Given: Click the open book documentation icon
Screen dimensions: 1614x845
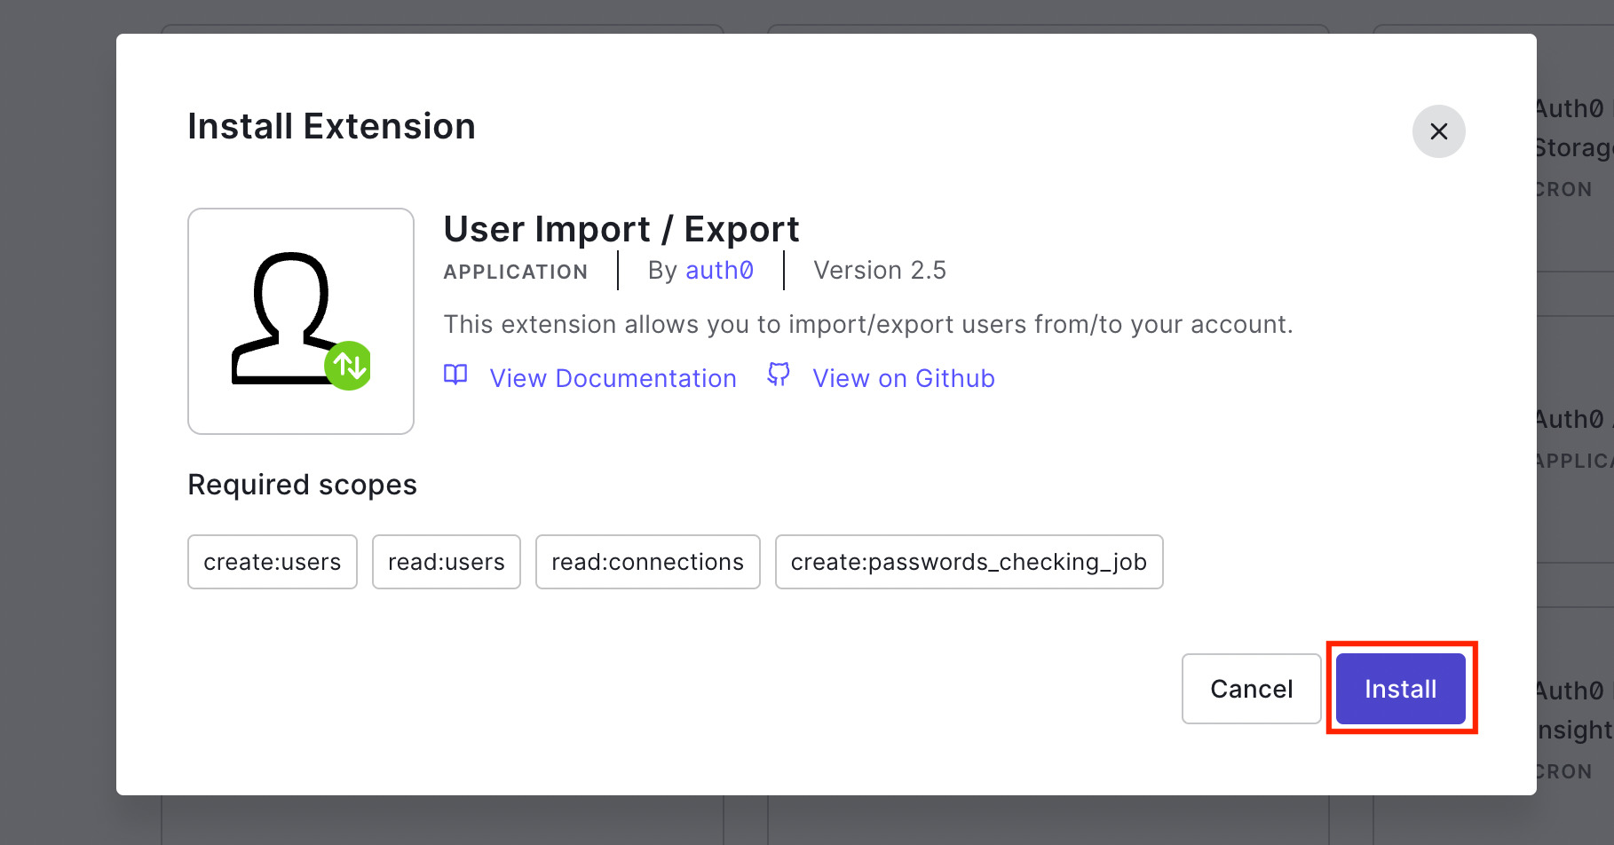Looking at the screenshot, I should tap(455, 375).
